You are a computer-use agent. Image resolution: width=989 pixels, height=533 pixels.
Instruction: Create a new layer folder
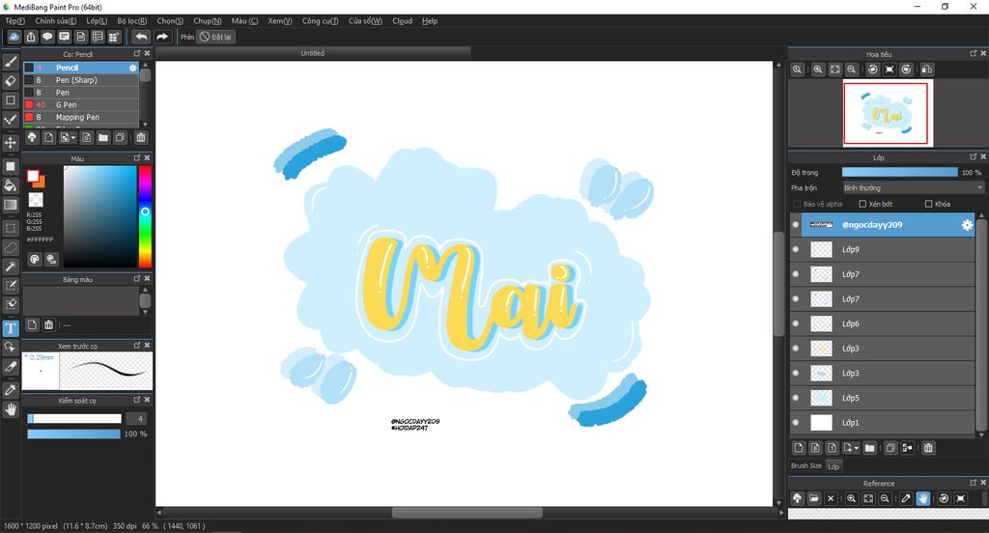point(870,448)
